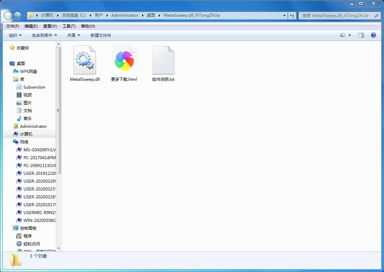Image resolution: width=384 pixels, height=272 pixels.
Task: Click the WPS网盘 cloud icon
Action: pyautogui.click(x=16, y=71)
